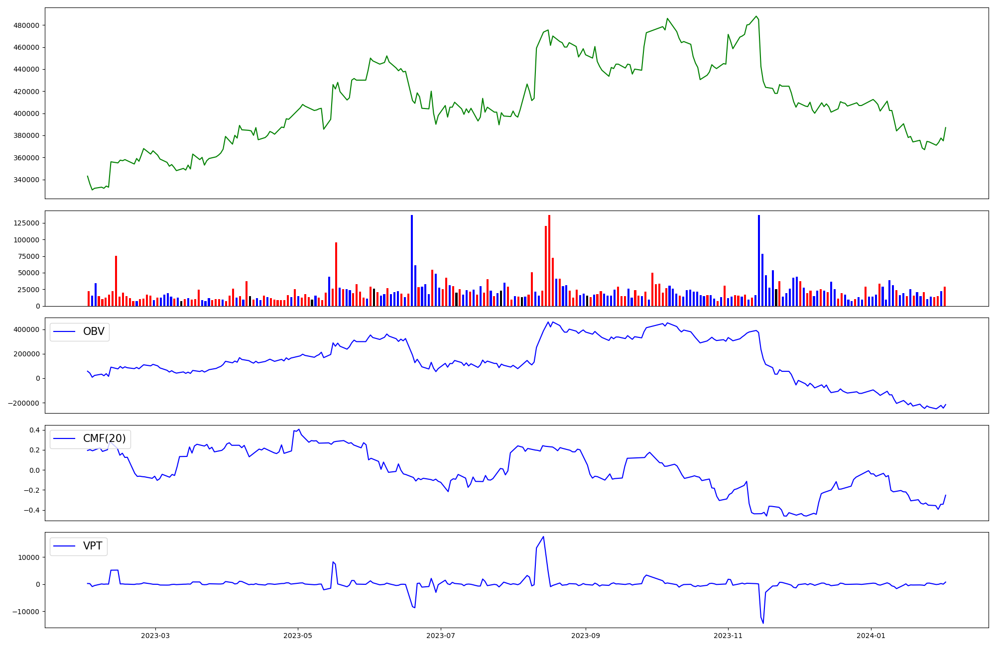This screenshot has width=996, height=647.
Task: Select the 2023-11 x-axis date label
Action: (x=728, y=636)
